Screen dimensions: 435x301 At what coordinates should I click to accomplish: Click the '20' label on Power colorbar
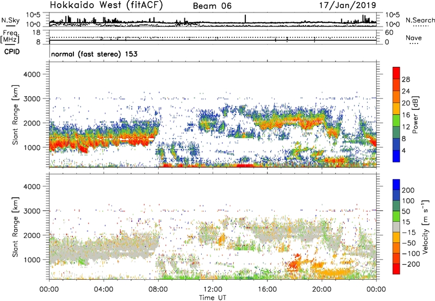point(406,103)
